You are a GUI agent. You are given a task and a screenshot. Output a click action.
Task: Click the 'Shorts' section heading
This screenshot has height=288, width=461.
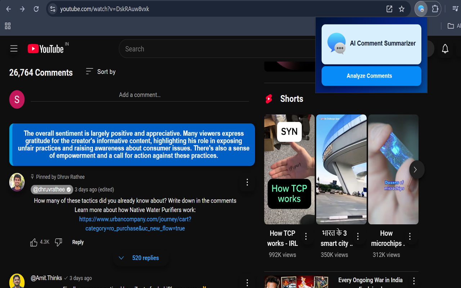click(292, 99)
